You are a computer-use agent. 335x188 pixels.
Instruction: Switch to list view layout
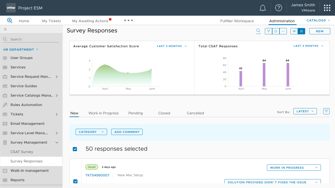(x=294, y=31)
